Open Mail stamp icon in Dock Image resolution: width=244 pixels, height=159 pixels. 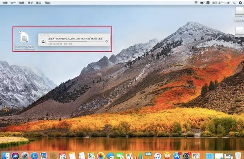click(44, 156)
